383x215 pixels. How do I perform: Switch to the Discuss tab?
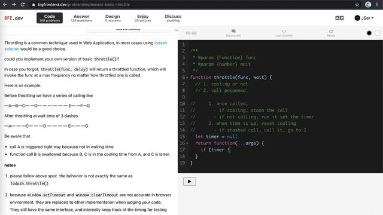pyautogui.click(x=173, y=18)
